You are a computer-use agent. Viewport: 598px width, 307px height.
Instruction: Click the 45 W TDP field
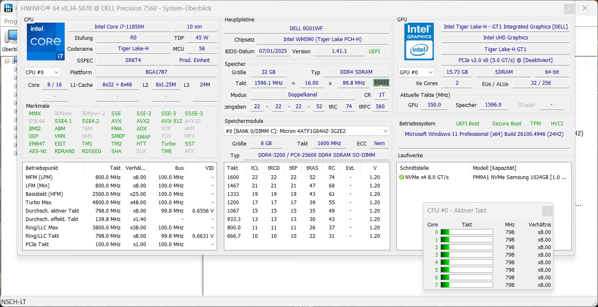(202, 38)
